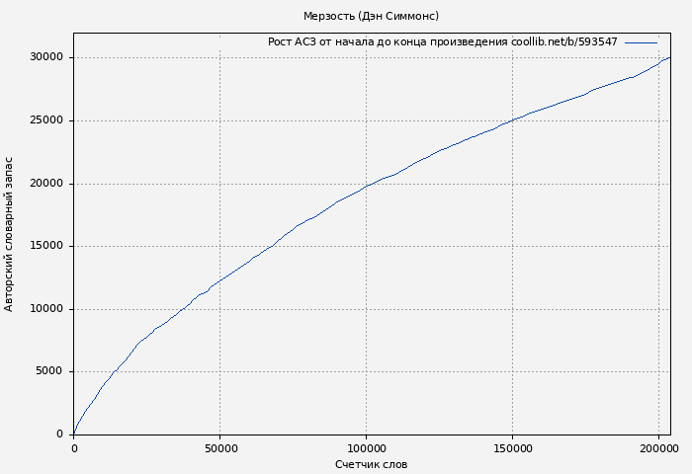692x474 pixels.
Task: Click the legend text starting "Рост АСЗ"
Action: 442,42
